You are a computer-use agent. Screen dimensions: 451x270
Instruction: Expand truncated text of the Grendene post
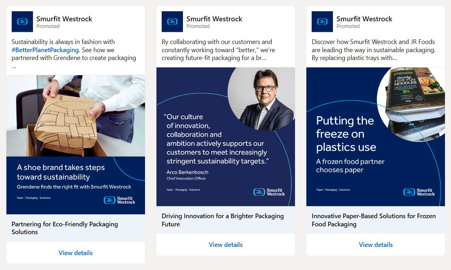point(13,66)
